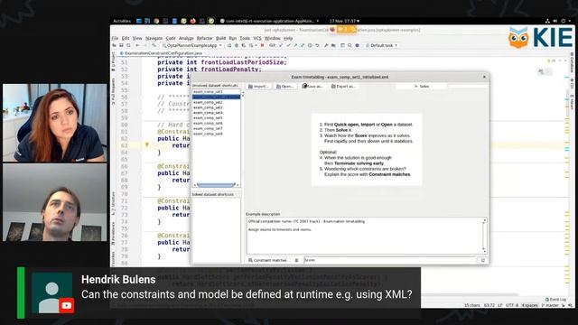Select exam_comp_set5 in dataset list
Screen dimensions: 578x325
[x=208, y=118]
